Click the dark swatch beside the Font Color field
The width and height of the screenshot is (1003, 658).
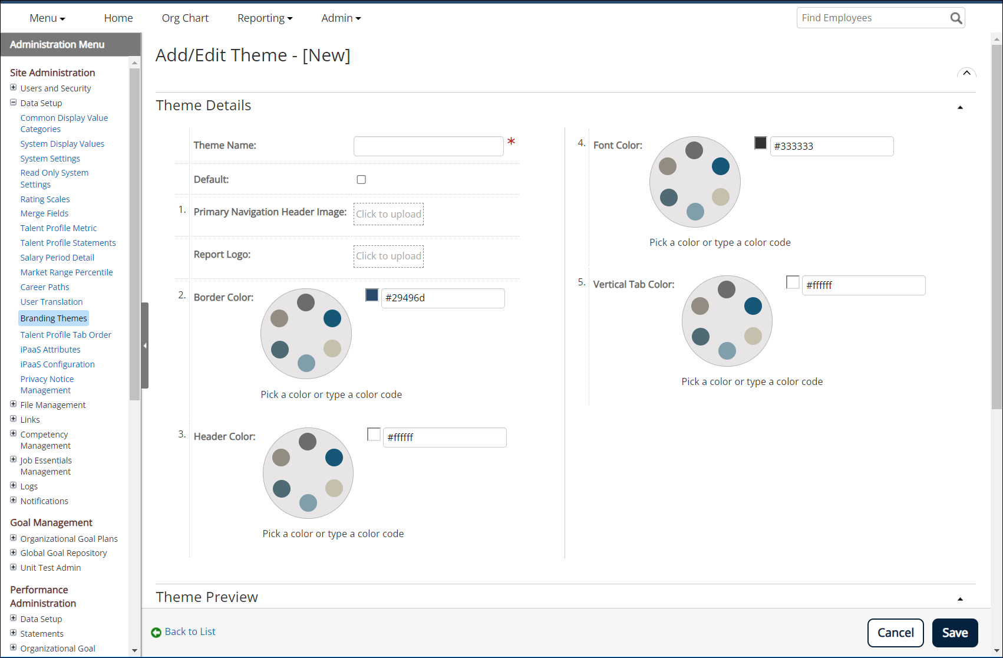(760, 143)
